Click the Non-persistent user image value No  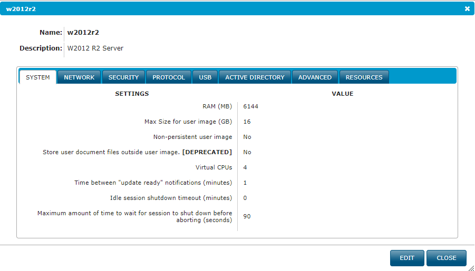(x=247, y=137)
